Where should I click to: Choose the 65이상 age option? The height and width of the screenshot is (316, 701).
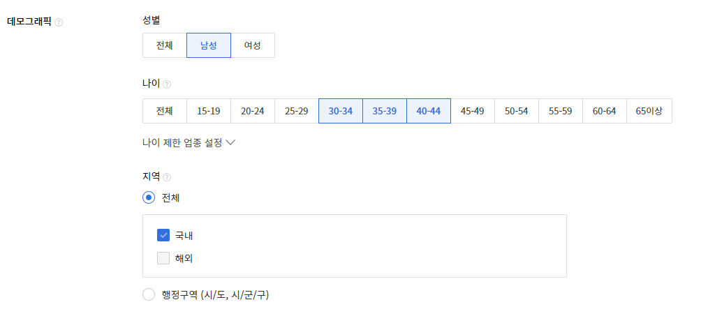click(x=649, y=111)
